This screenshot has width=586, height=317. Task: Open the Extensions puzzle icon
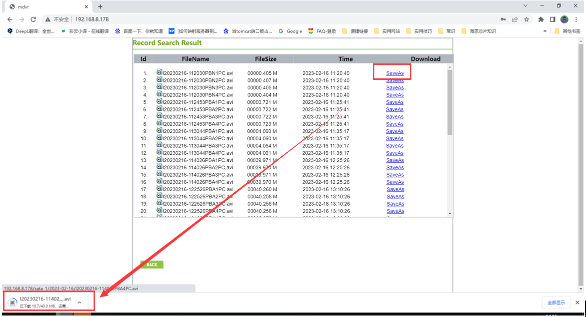coord(541,19)
